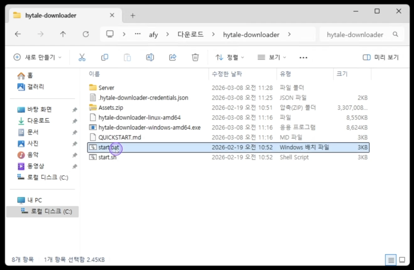Screen dimensions: 414x270
Task: Click the Rename icon in toolbar
Action: click(x=150, y=57)
